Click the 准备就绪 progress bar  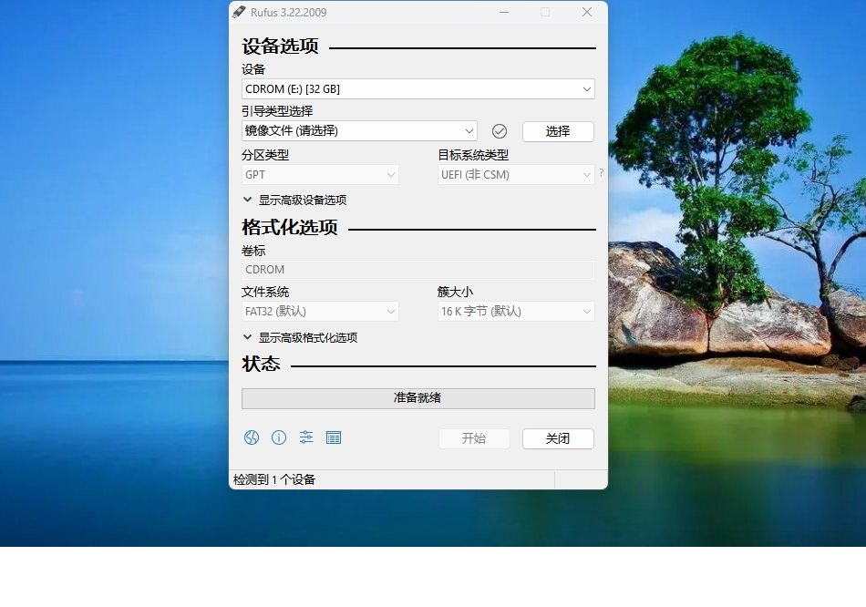tap(418, 398)
